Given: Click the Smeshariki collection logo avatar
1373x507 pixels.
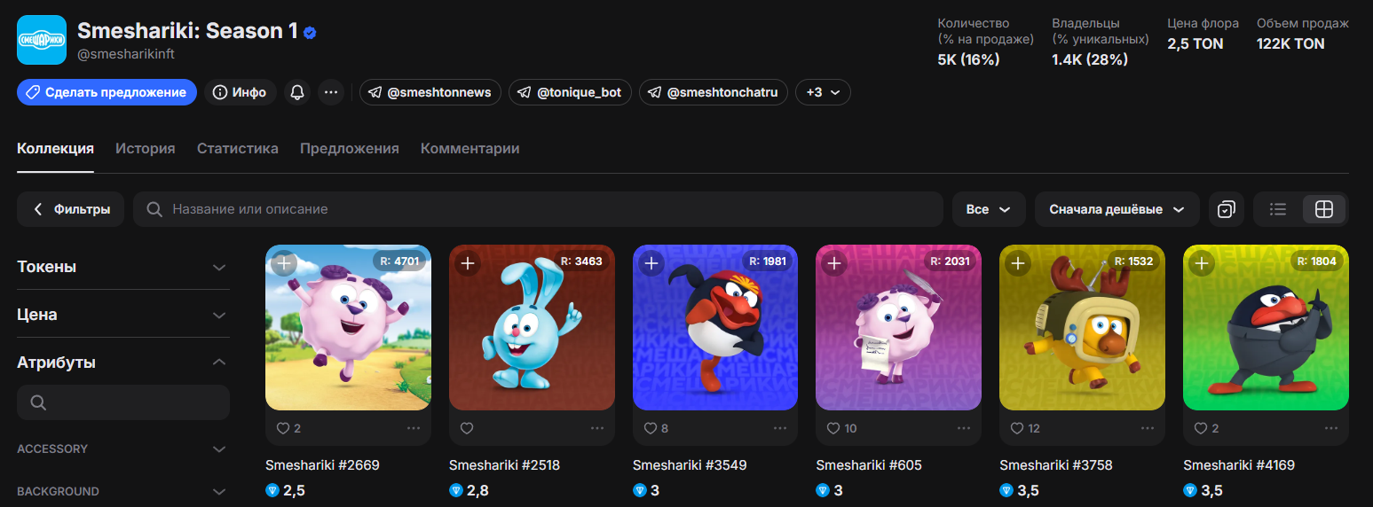Looking at the screenshot, I should 42,40.
